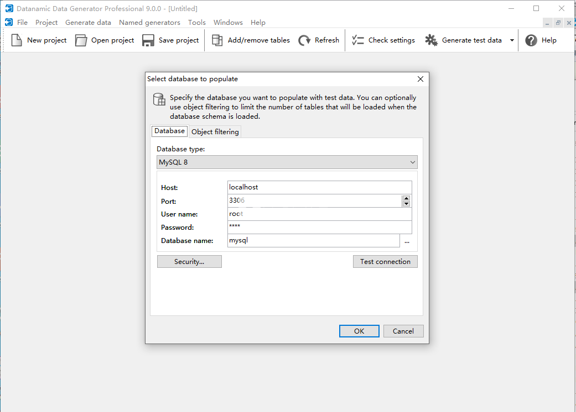Open the Generate data menu

pos(88,22)
